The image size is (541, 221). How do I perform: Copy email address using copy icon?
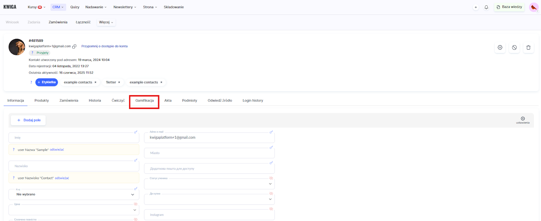(x=74, y=47)
